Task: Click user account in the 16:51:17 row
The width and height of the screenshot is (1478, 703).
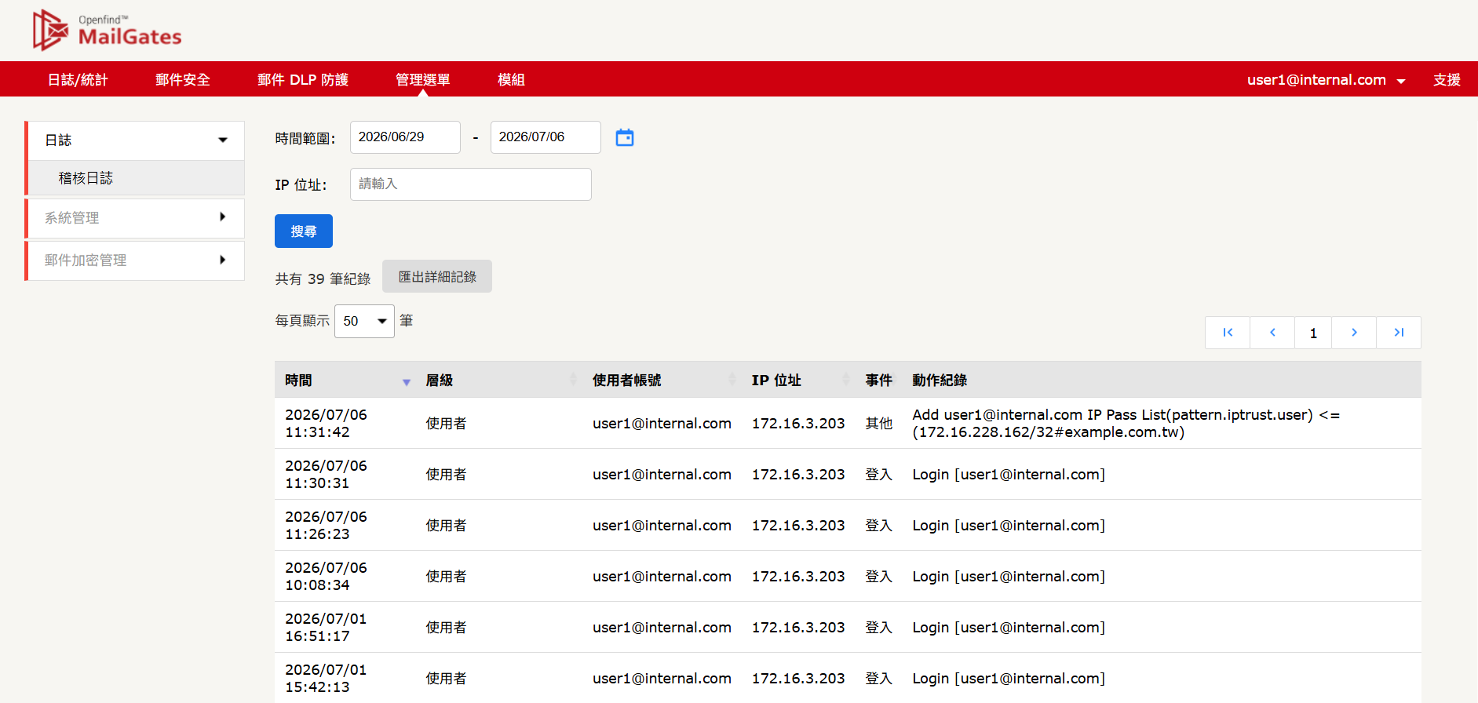Action: pyautogui.click(x=662, y=628)
